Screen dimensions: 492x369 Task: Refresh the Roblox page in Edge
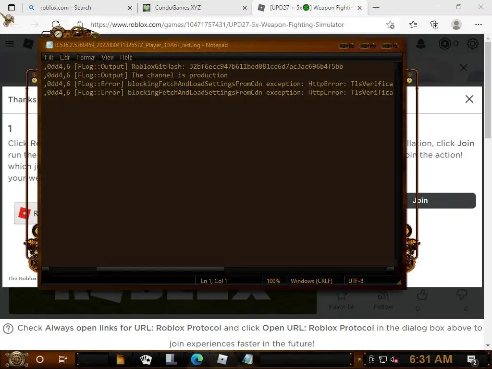click(56, 25)
